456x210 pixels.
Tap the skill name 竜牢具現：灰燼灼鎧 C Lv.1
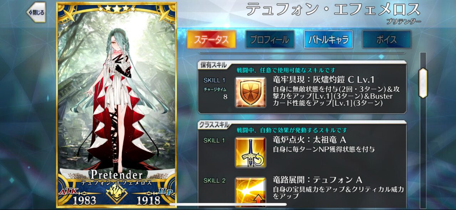click(324, 79)
